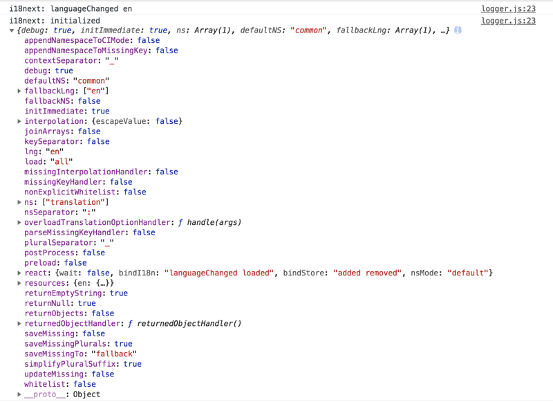Select the 'i18next: languageChanged en' log line
Image resolution: width=553 pixels, height=402 pixels.
click(71, 9)
